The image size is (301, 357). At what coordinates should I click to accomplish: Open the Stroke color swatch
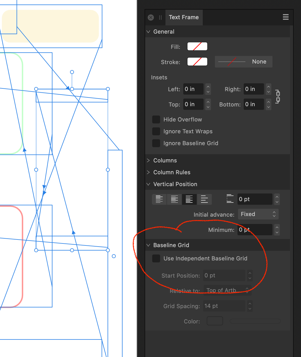click(x=197, y=62)
